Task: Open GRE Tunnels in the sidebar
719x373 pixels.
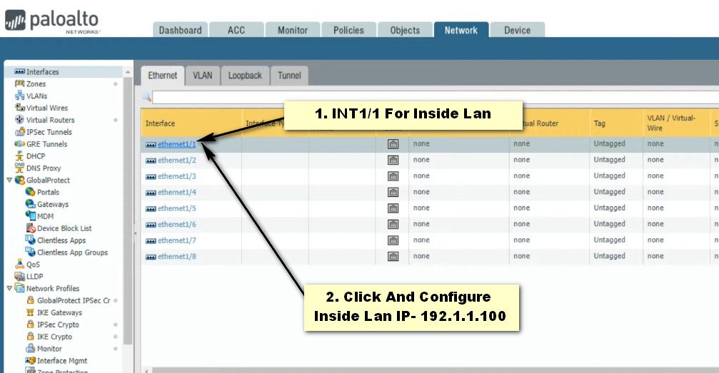Action: coord(47,144)
